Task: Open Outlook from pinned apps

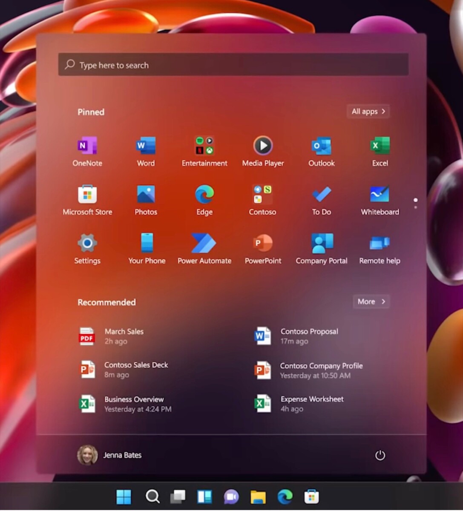Action: [322, 152]
